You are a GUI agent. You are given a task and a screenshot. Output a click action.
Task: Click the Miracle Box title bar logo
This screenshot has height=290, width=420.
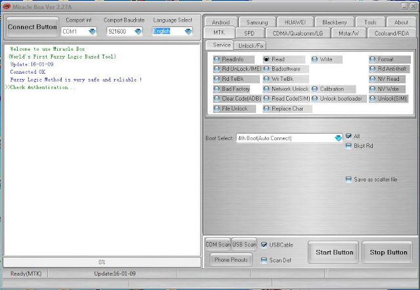tap(7, 7)
